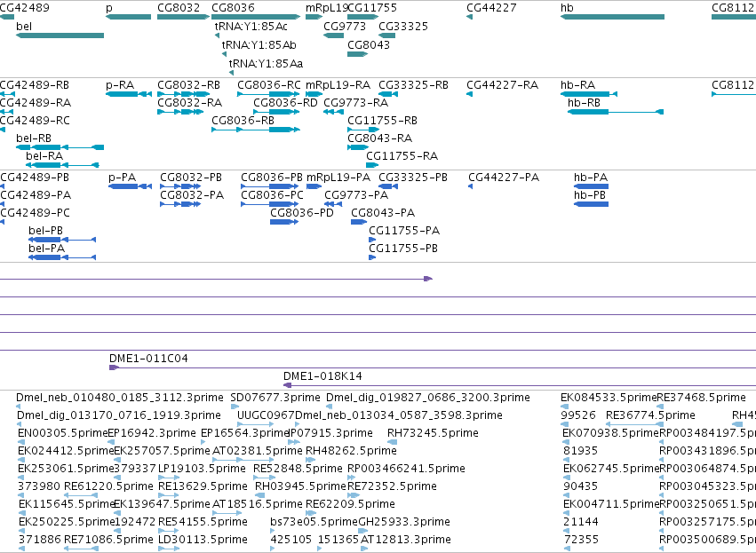This screenshot has height=553, width=756.
Task: Select the CG44227 gene label
Action: [x=491, y=8]
